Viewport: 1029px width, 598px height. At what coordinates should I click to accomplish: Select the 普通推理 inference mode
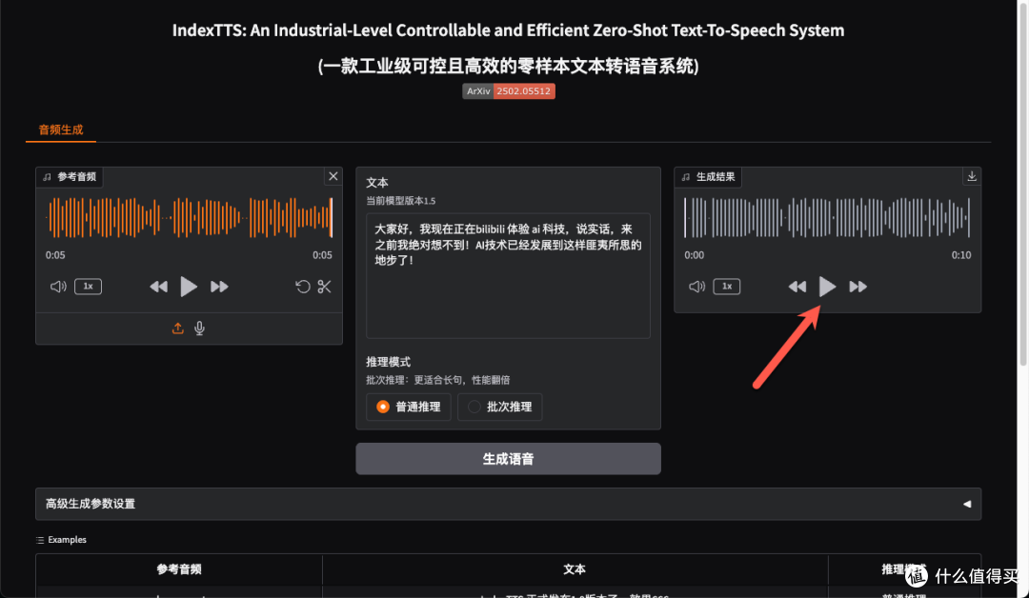[x=408, y=407]
